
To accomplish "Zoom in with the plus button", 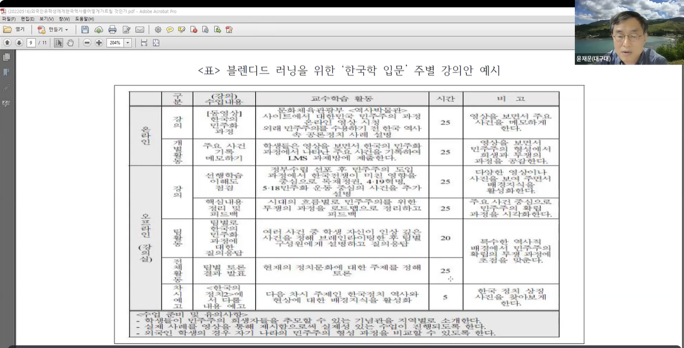I will pos(99,43).
